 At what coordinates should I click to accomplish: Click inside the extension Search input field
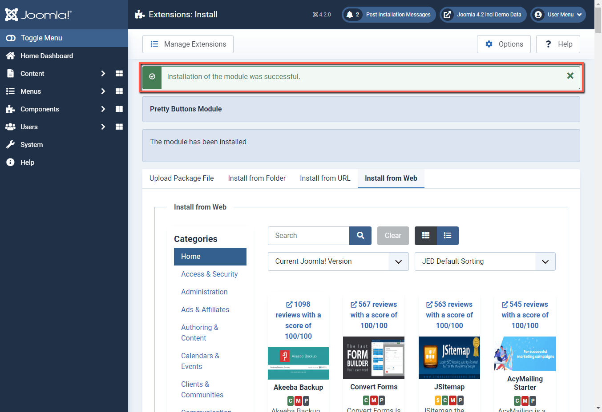308,235
